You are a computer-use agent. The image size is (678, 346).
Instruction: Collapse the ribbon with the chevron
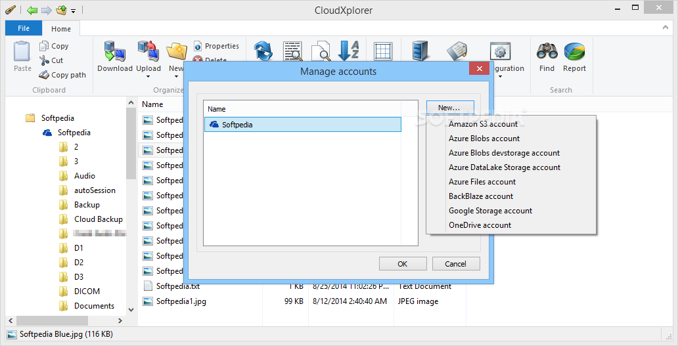(665, 28)
